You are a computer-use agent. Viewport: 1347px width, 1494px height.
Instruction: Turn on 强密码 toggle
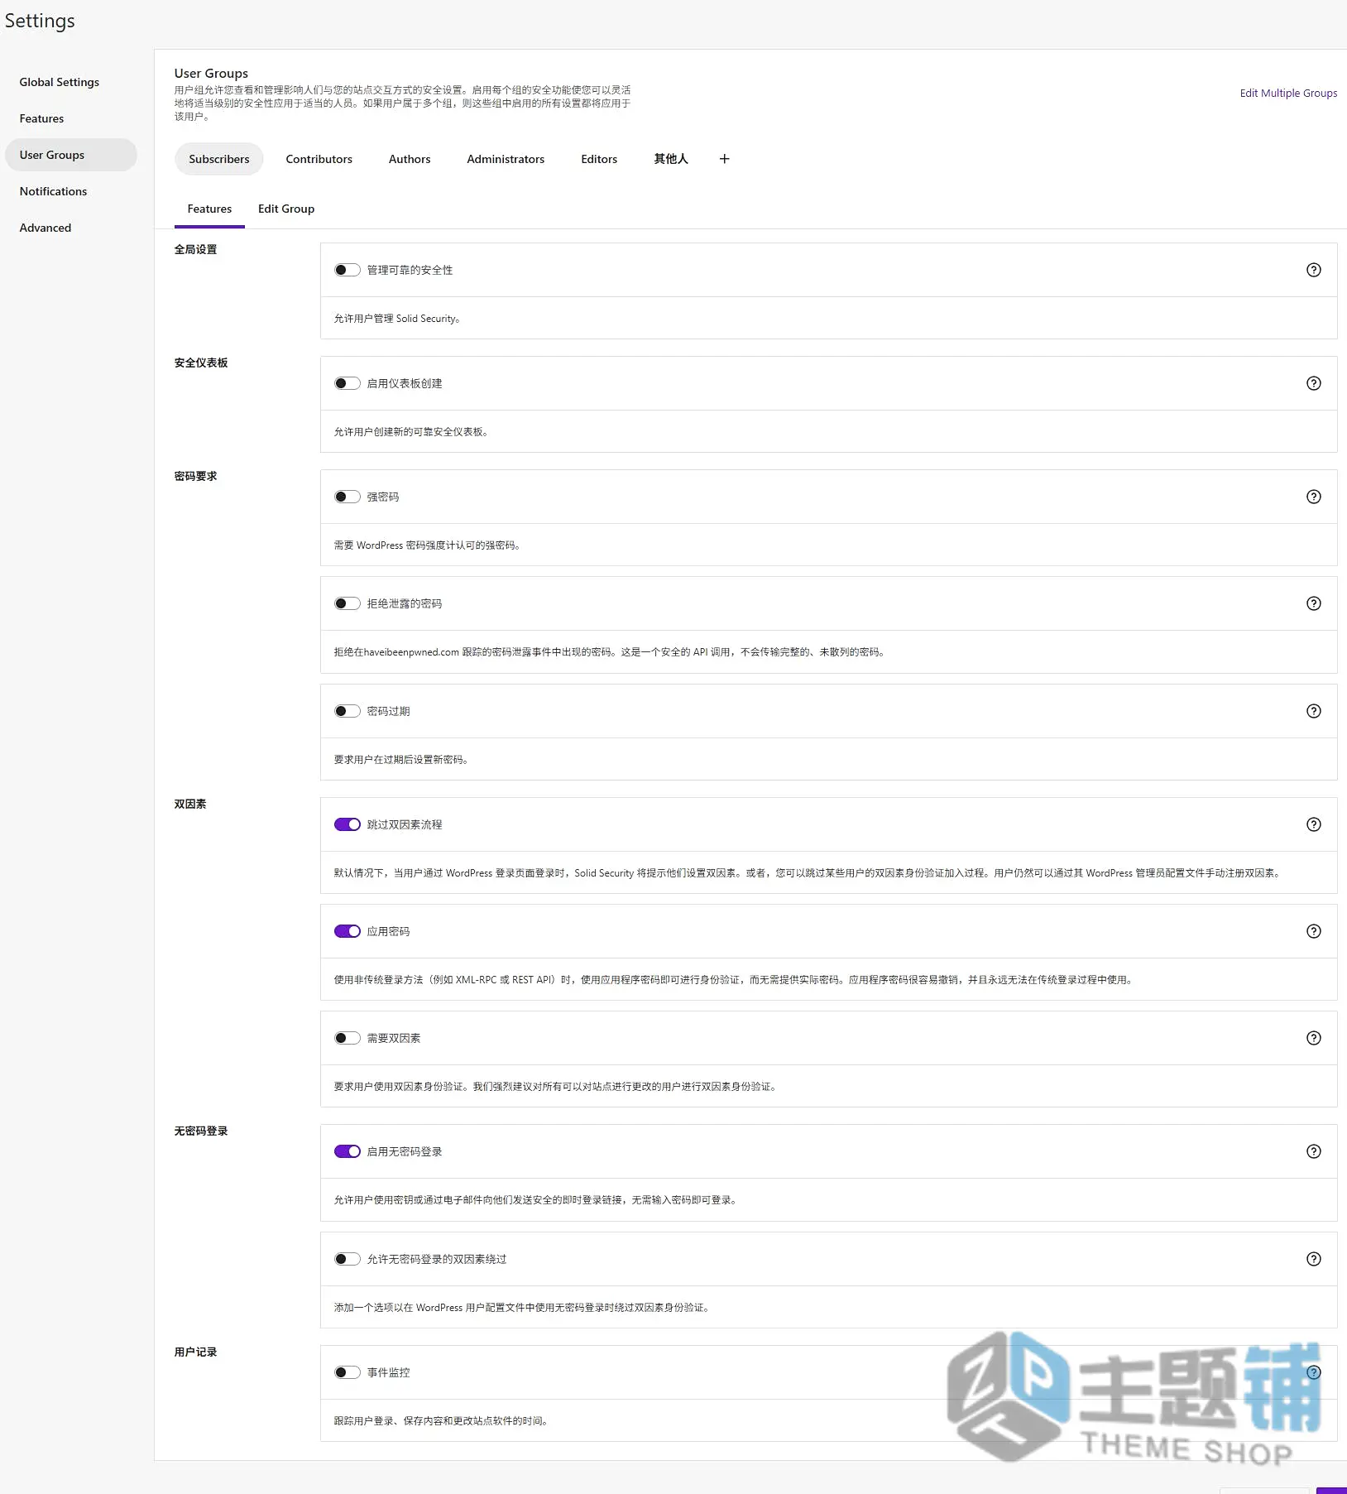[347, 497]
